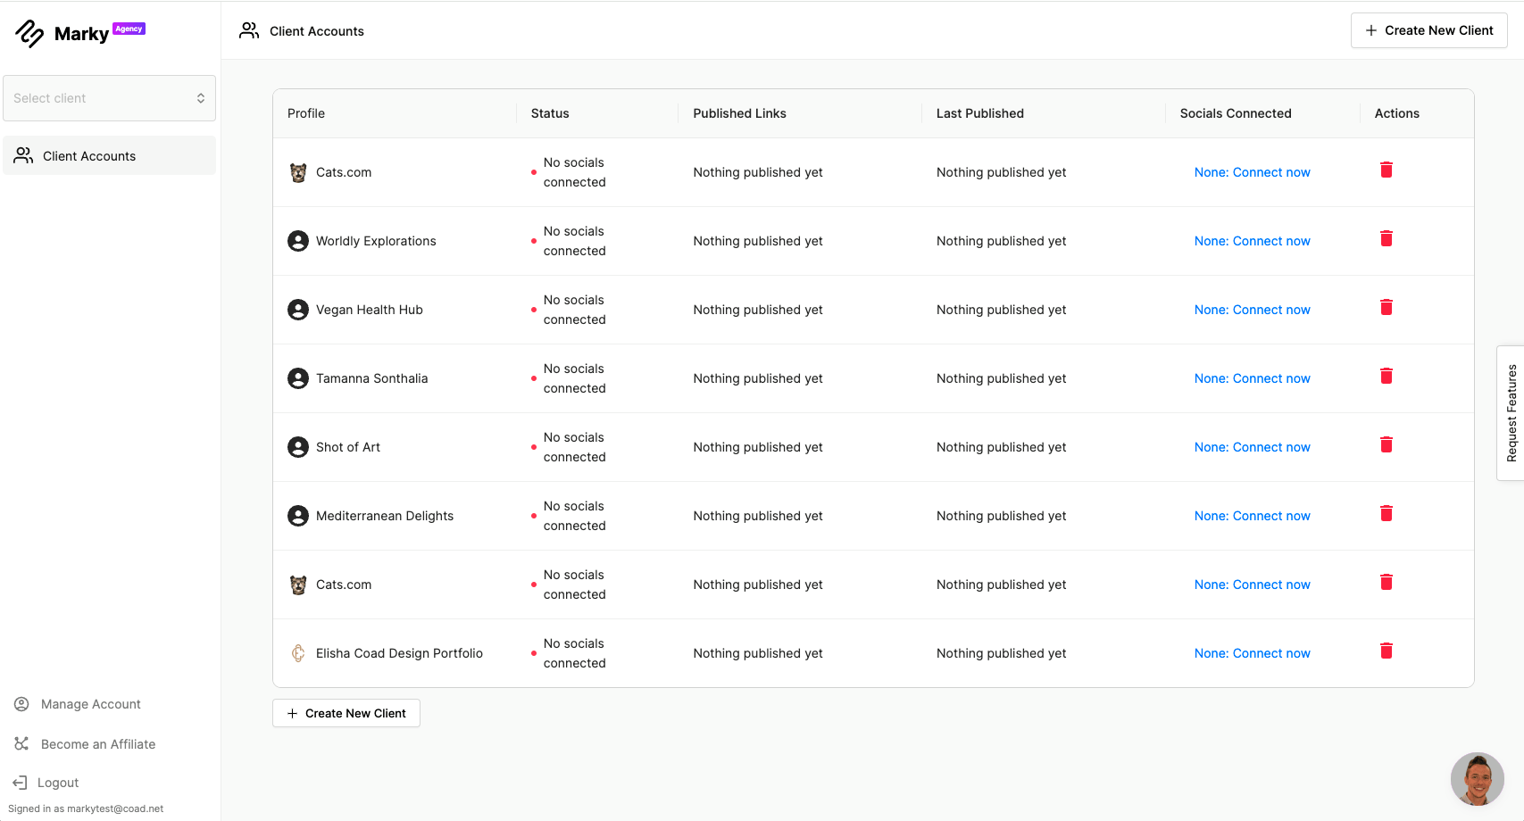Remove Tamanna Sonthalia using trash icon
This screenshot has width=1524, height=821.
point(1386,376)
